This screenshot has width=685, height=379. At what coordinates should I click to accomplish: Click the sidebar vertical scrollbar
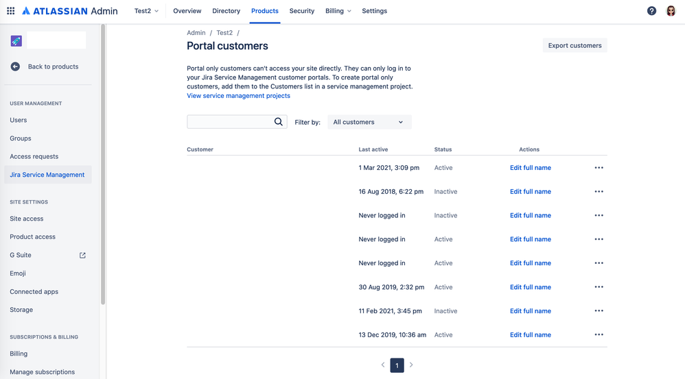[x=103, y=164]
